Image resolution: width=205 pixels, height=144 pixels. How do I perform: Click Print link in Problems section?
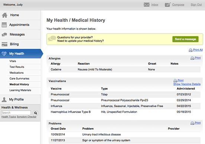coord(198,123)
